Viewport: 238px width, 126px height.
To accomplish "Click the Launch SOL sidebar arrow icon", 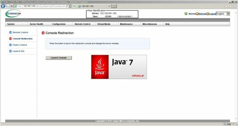I will pos(11,51).
